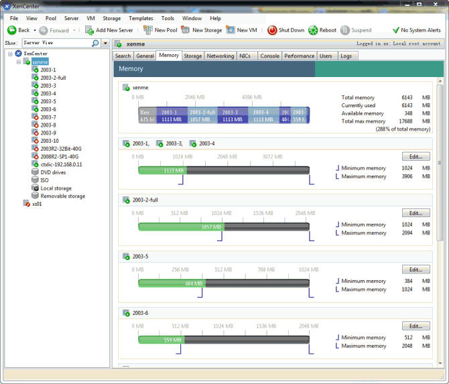The height and width of the screenshot is (384, 449).
Task: Switch to the Networking tab
Action: [220, 56]
